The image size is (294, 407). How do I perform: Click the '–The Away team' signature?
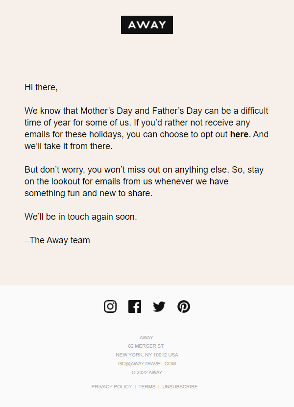[57, 240]
